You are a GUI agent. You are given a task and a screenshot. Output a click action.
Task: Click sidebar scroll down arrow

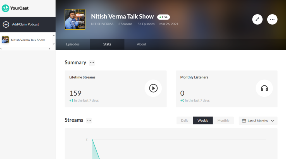[x=54, y=44]
